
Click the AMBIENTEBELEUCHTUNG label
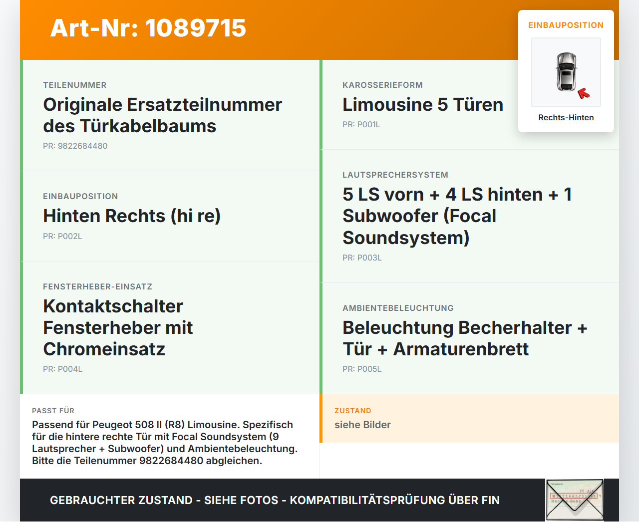click(398, 308)
